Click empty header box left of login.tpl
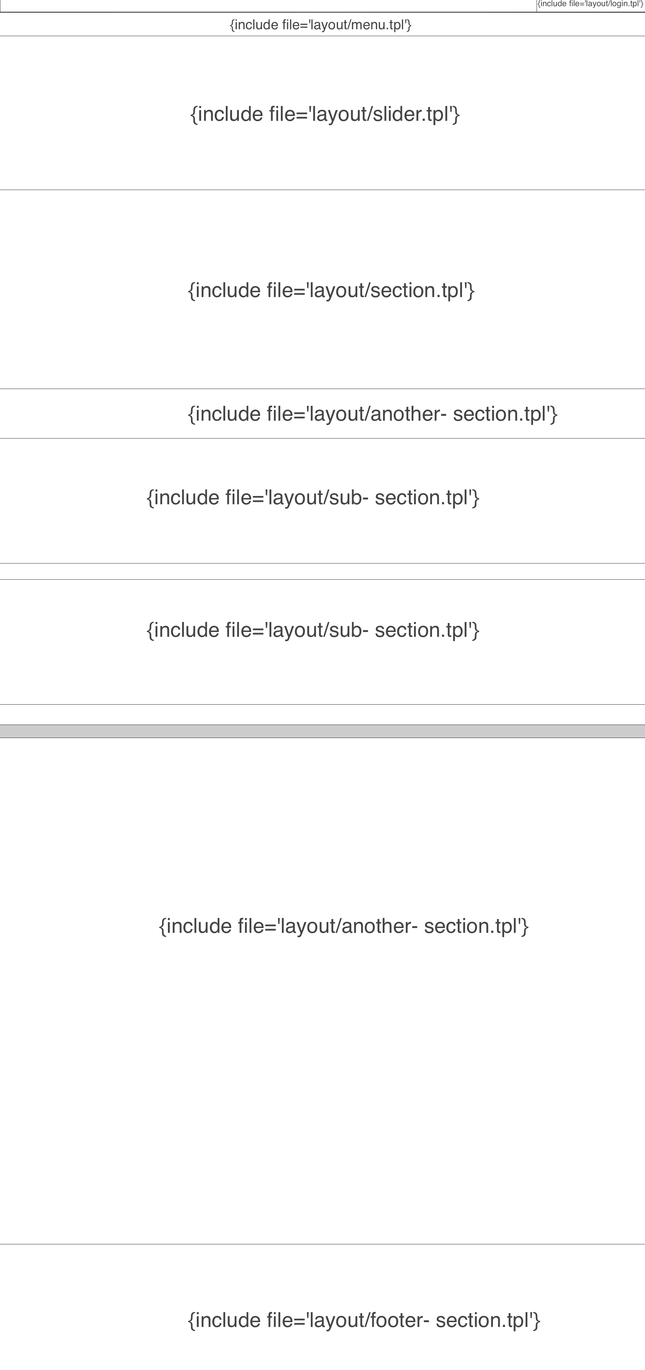This screenshot has height=1370, width=645. pyautogui.click(x=266, y=5)
